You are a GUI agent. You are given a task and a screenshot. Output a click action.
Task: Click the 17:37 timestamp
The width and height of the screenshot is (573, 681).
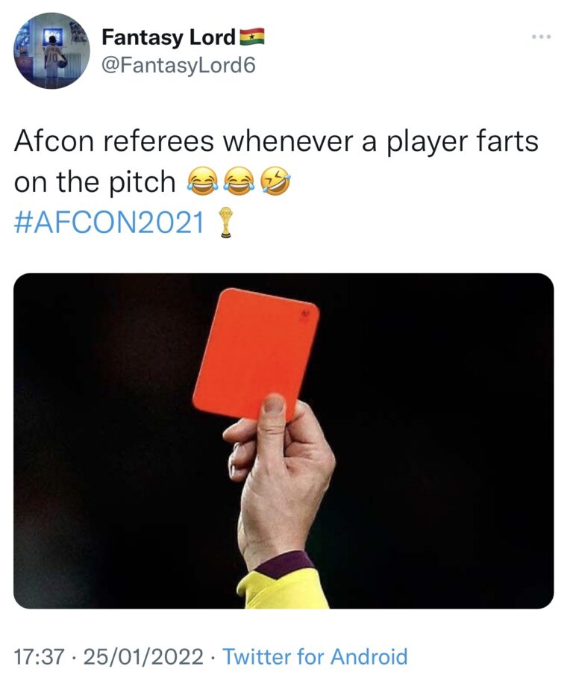click(x=39, y=656)
